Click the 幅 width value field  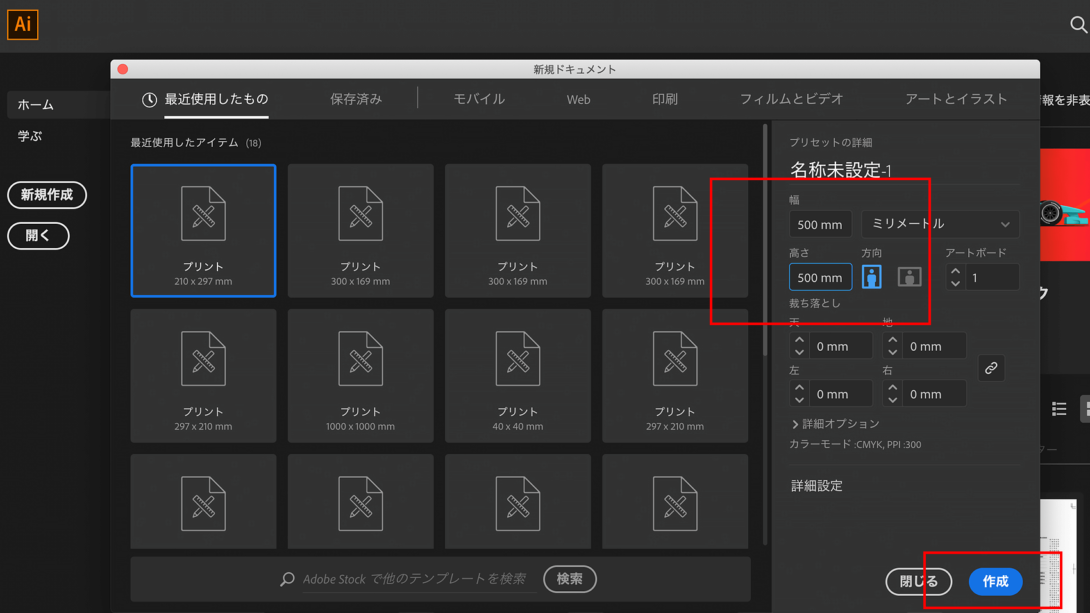(820, 224)
